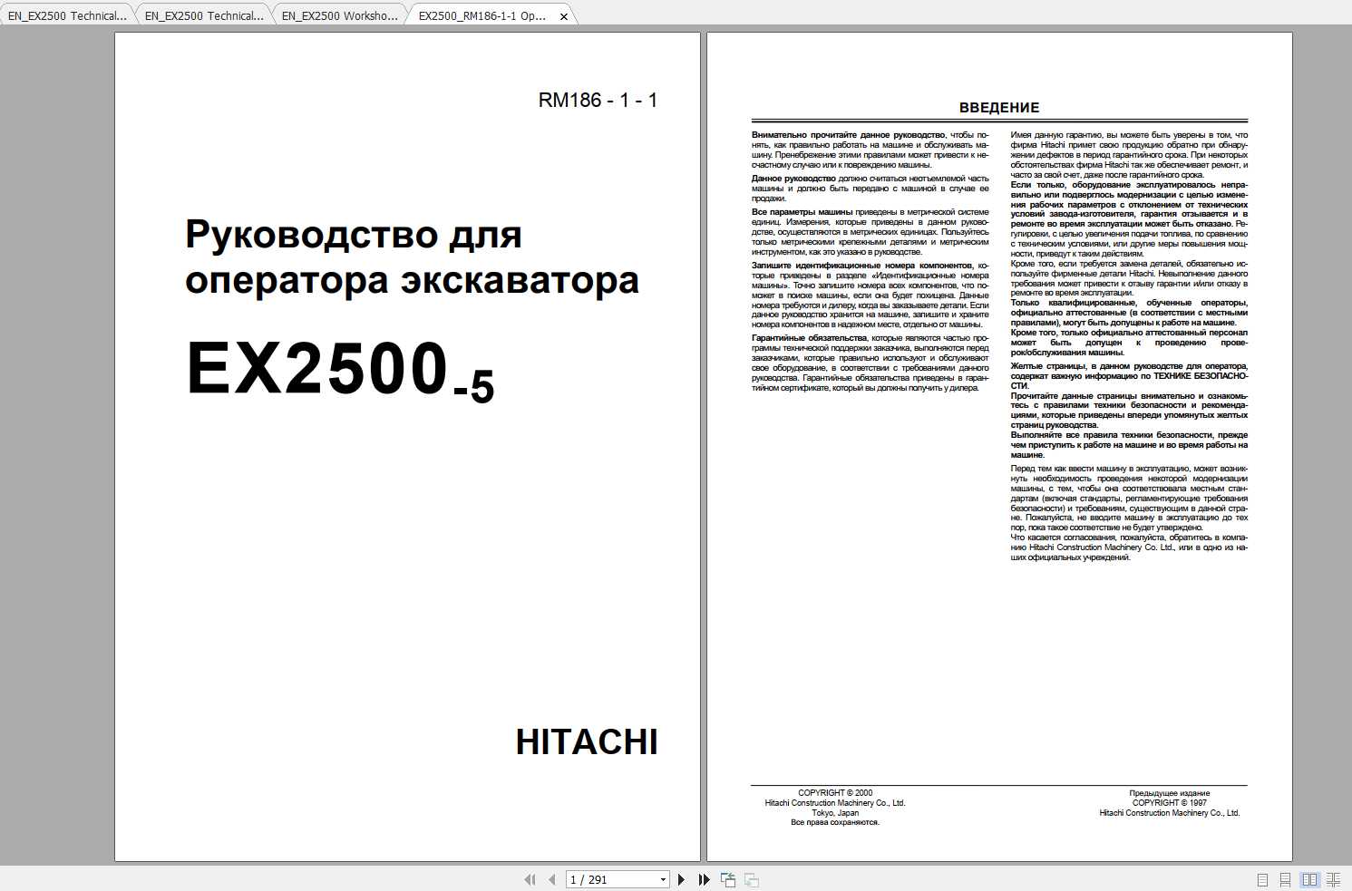The height and width of the screenshot is (891, 1352).
Task: Advance to the next page
Action: (x=682, y=879)
